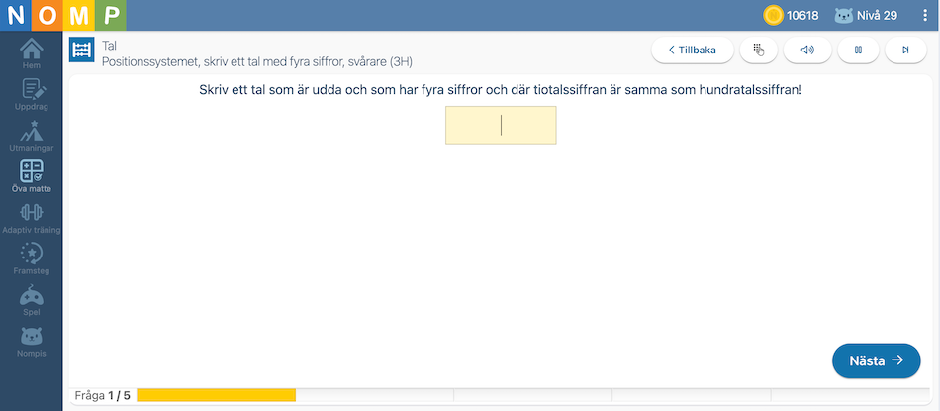Click the gold coin balance 10618

(x=791, y=16)
